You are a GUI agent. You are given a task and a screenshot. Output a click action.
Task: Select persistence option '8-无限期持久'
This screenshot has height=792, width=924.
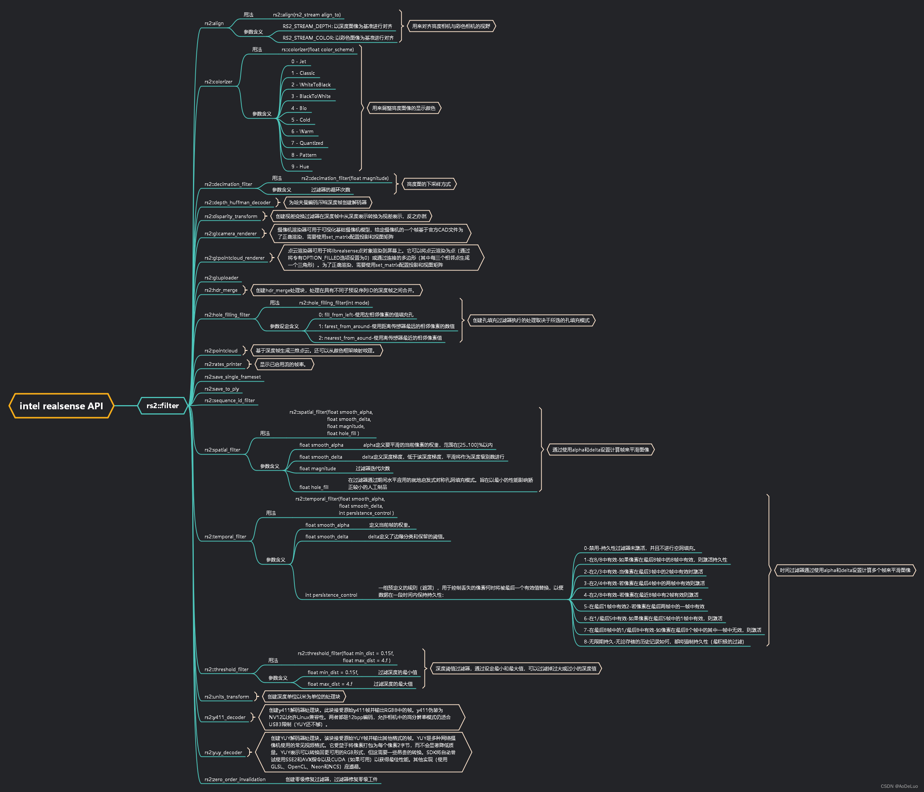[664, 642]
